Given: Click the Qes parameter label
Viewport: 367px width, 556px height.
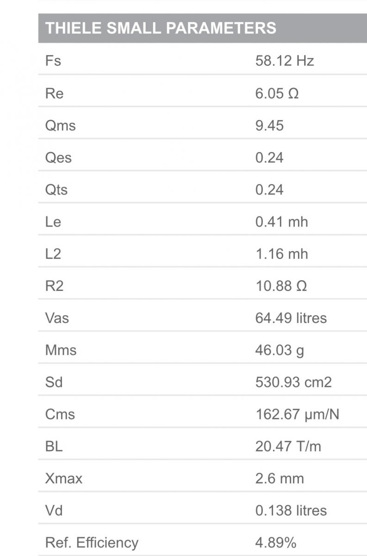Looking at the screenshot, I should (x=58, y=158).
